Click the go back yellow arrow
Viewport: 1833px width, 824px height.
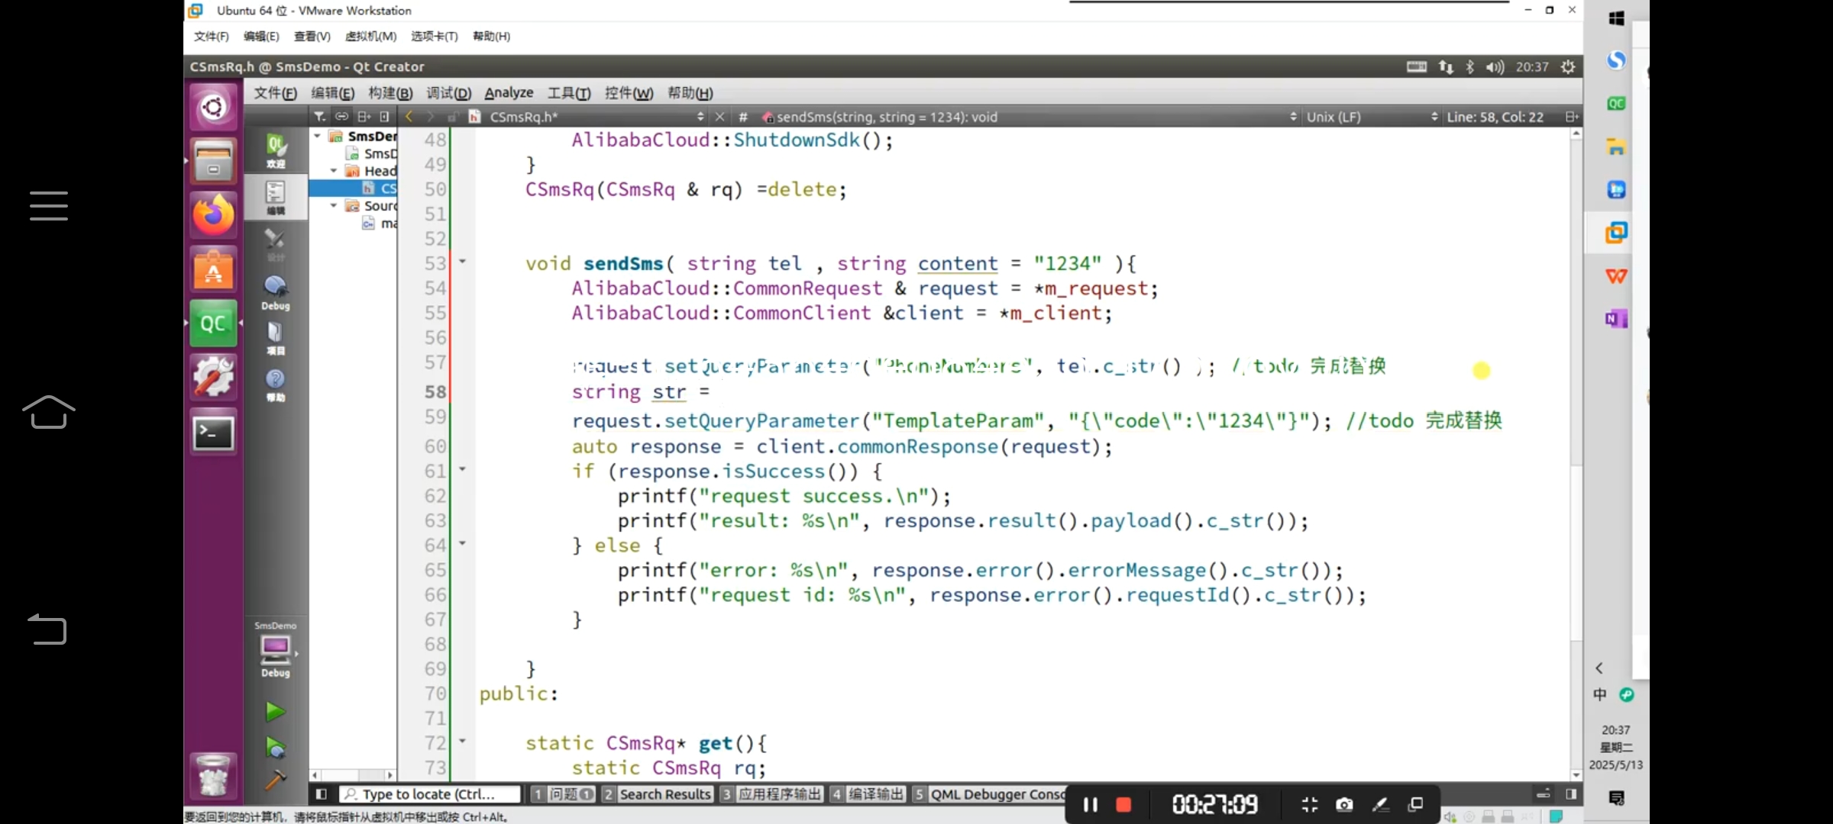(x=409, y=117)
